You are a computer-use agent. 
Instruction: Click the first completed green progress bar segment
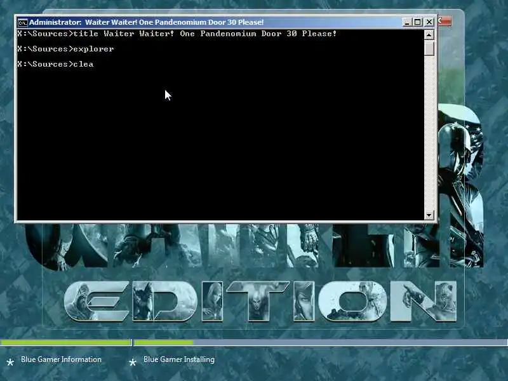pyautogui.click(x=65, y=342)
